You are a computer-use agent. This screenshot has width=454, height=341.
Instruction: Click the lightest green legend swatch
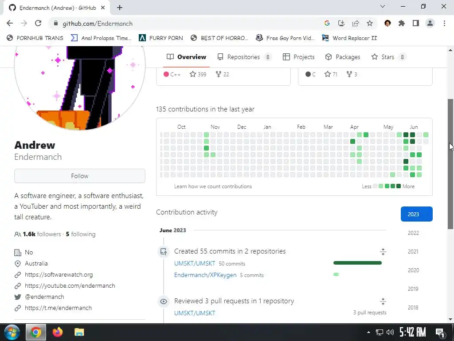[381, 186]
